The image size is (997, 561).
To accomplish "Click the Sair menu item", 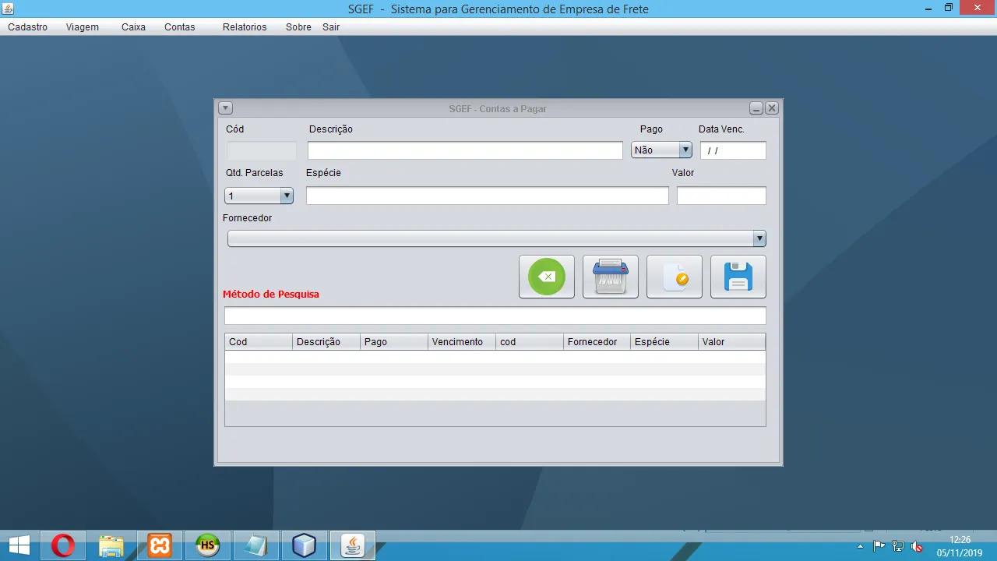I will (x=331, y=27).
